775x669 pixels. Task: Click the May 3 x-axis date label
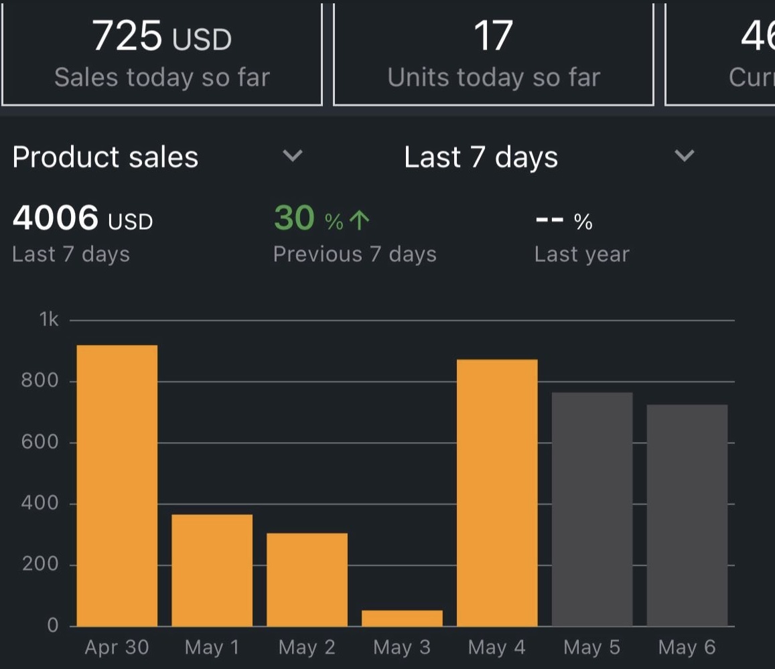402,648
